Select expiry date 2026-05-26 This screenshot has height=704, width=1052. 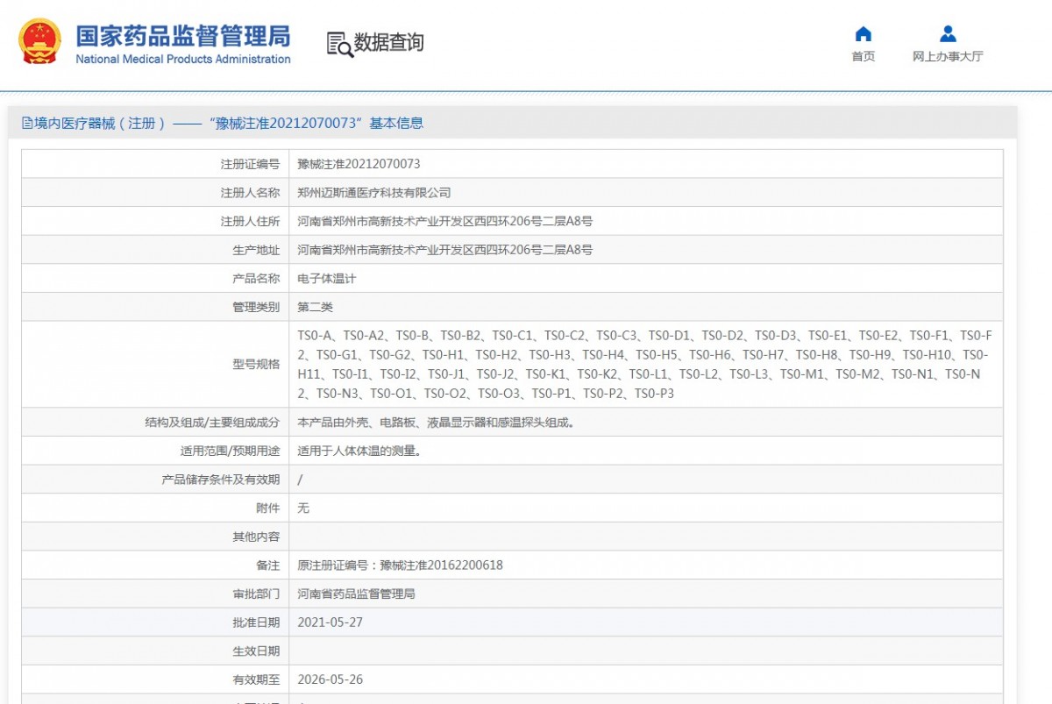330,679
